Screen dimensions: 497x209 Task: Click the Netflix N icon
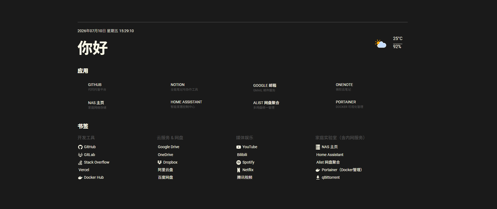[239, 170]
